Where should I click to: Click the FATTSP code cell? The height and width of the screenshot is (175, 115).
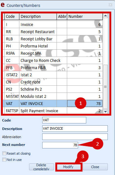[12, 111]
